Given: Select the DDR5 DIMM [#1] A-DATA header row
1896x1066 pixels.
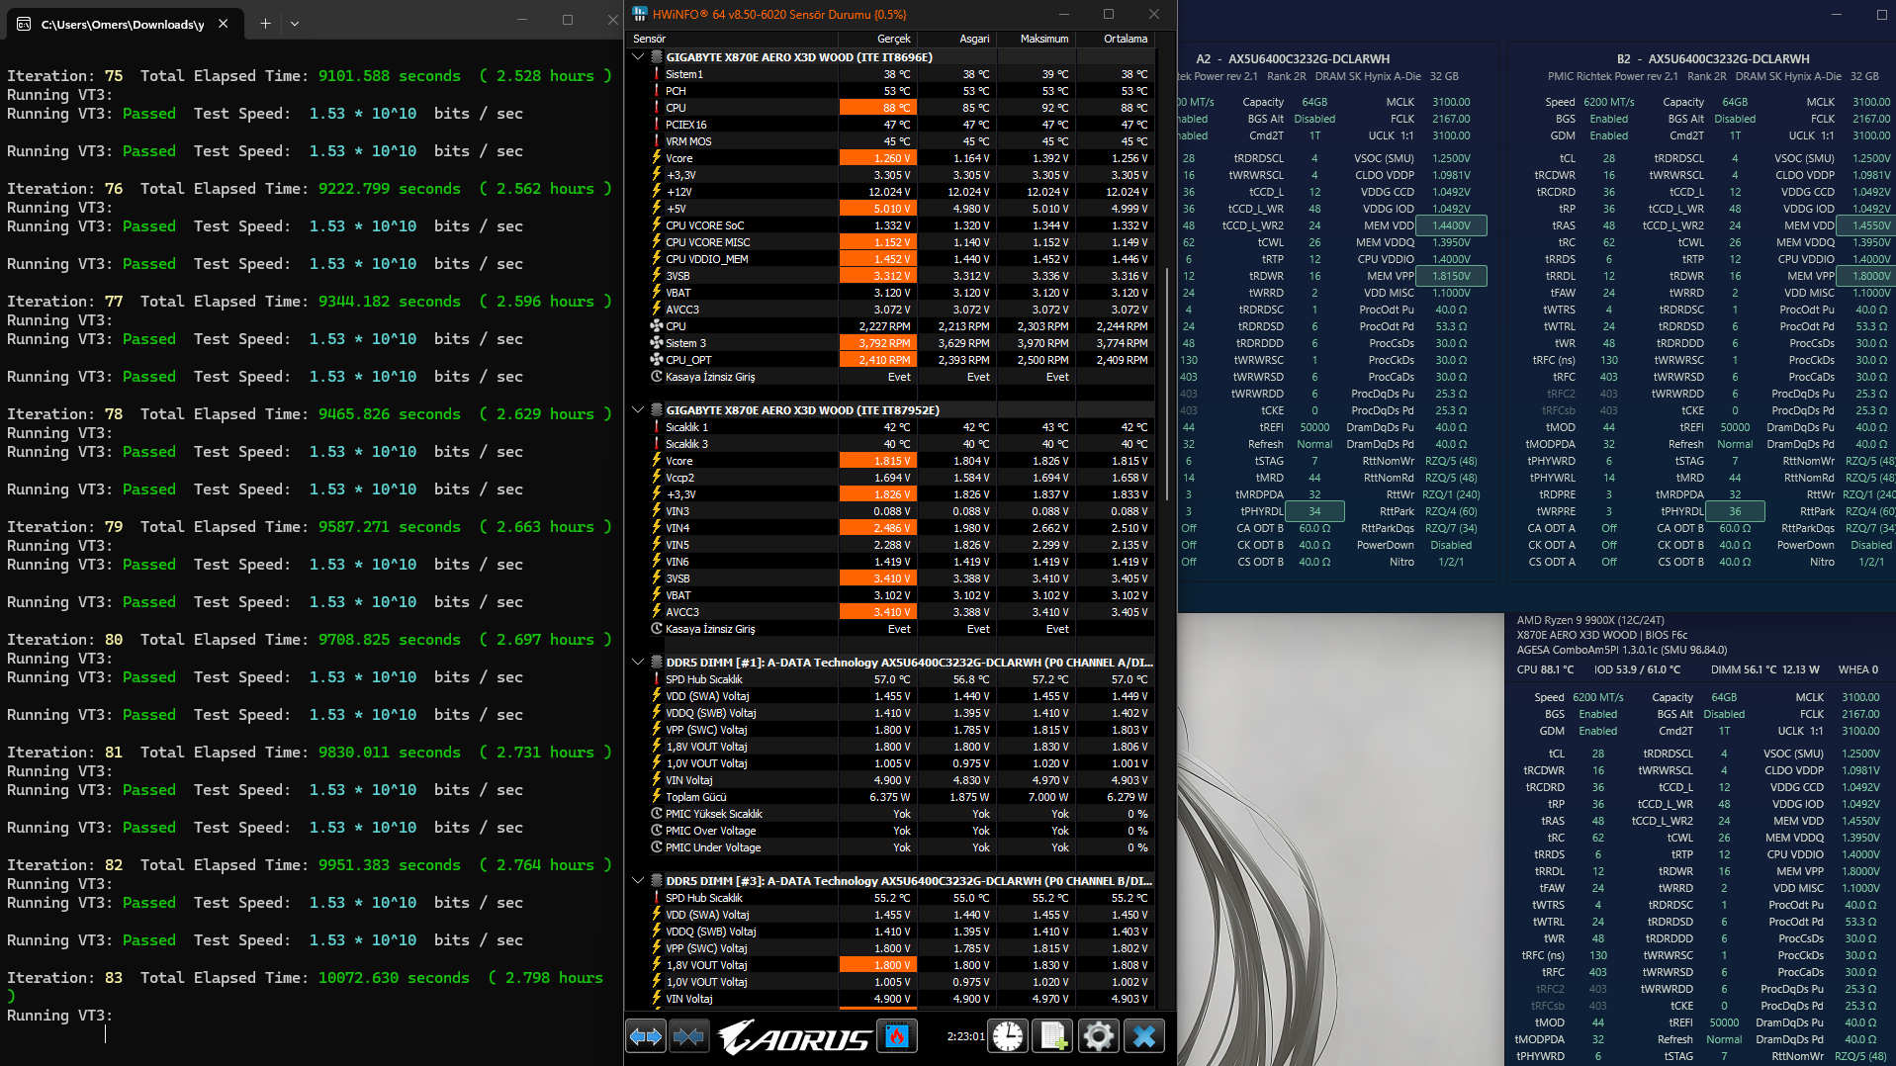Looking at the screenshot, I should [x=891, y=663].
